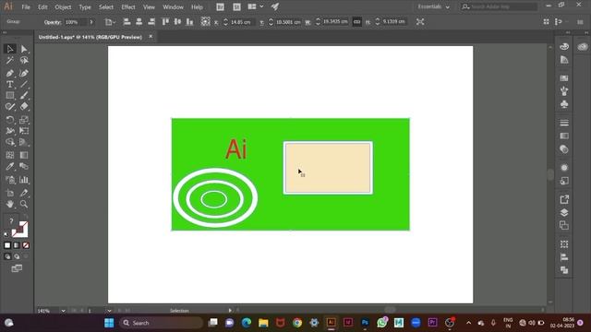Switch to the Untitled-1 document tab
The height and width of the screenshot is (332, 591).
point(90,37)
